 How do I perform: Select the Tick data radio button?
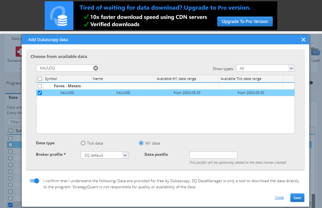(x=83, y=143)
